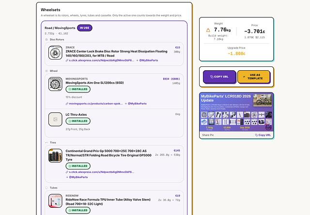
Task: Click the ~1.808€ upgrade price value
Action: click(x=236, y=54)
